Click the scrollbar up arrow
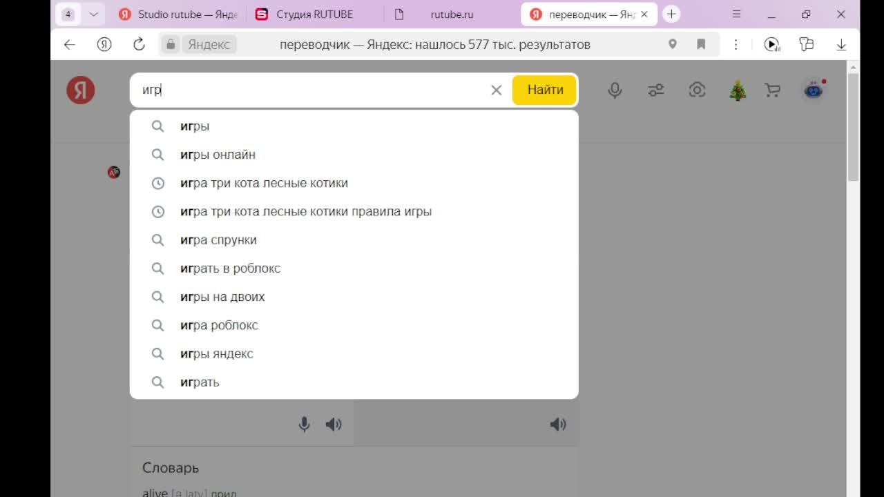 [853, 67]
